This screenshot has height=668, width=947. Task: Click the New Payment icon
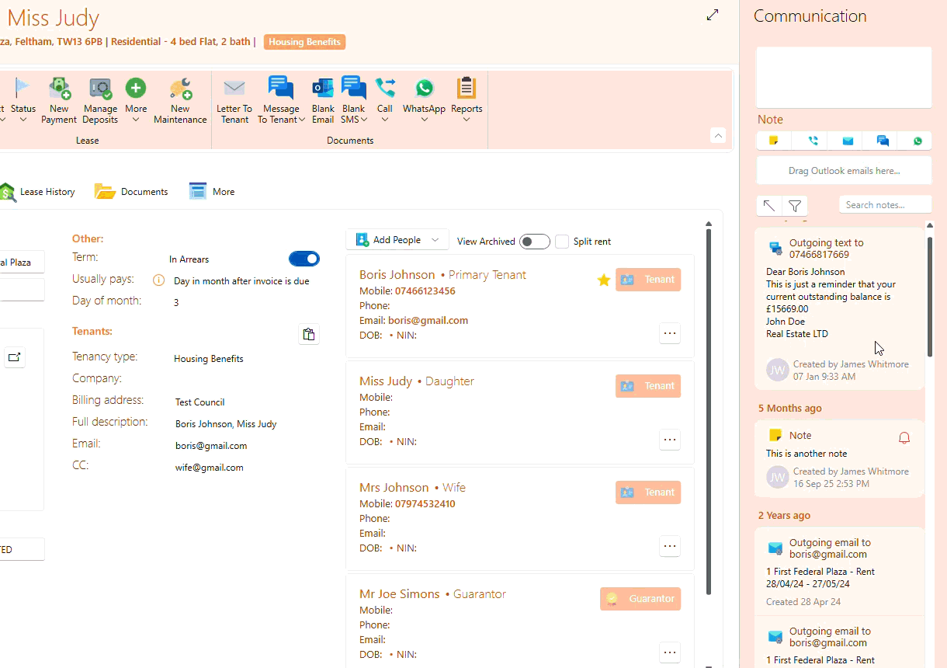point(59,89)
